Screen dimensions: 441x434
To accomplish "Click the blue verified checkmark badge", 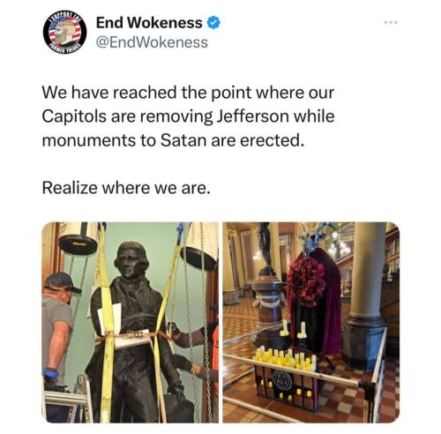I will pos(214,23).
